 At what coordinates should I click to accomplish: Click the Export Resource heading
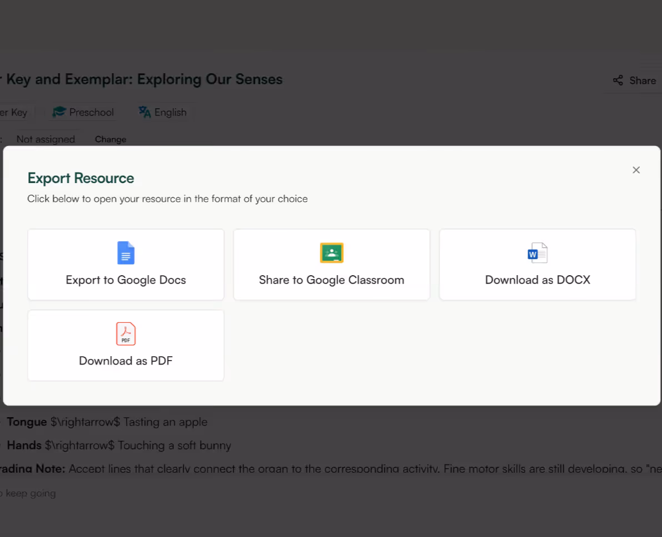coord(81,179)
